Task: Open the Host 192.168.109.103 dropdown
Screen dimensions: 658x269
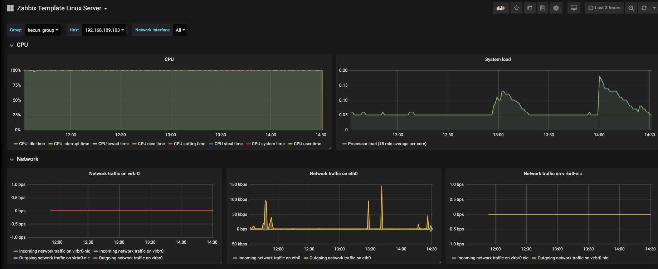Action: pyautogui.click(x=104, y=30)
